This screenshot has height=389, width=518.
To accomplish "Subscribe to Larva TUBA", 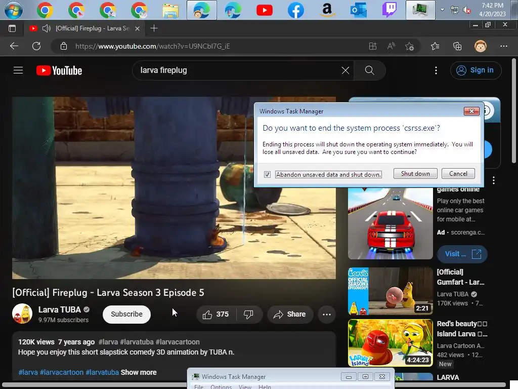I will (x=126, y=314).
